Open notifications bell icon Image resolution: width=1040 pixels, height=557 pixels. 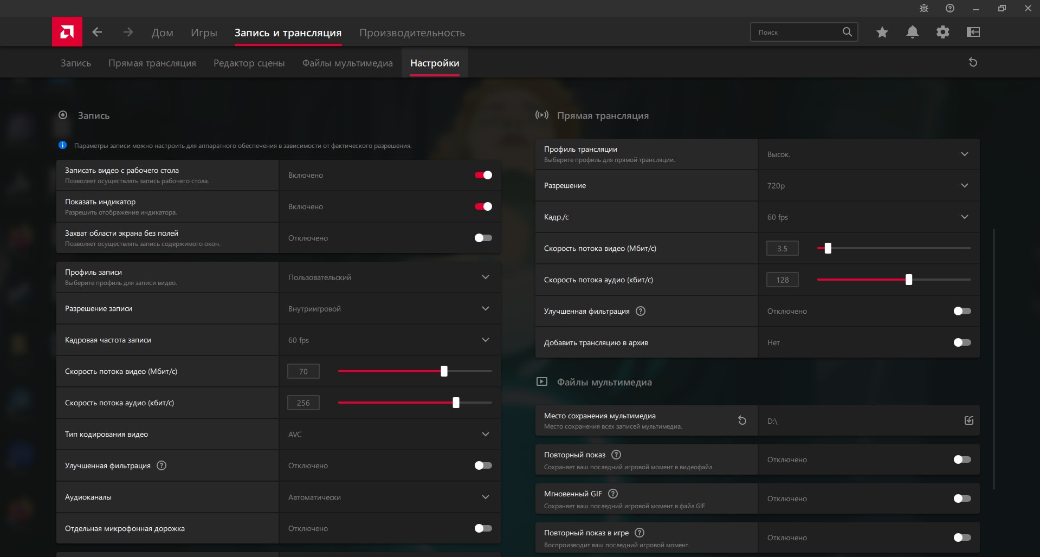[913, 33]
